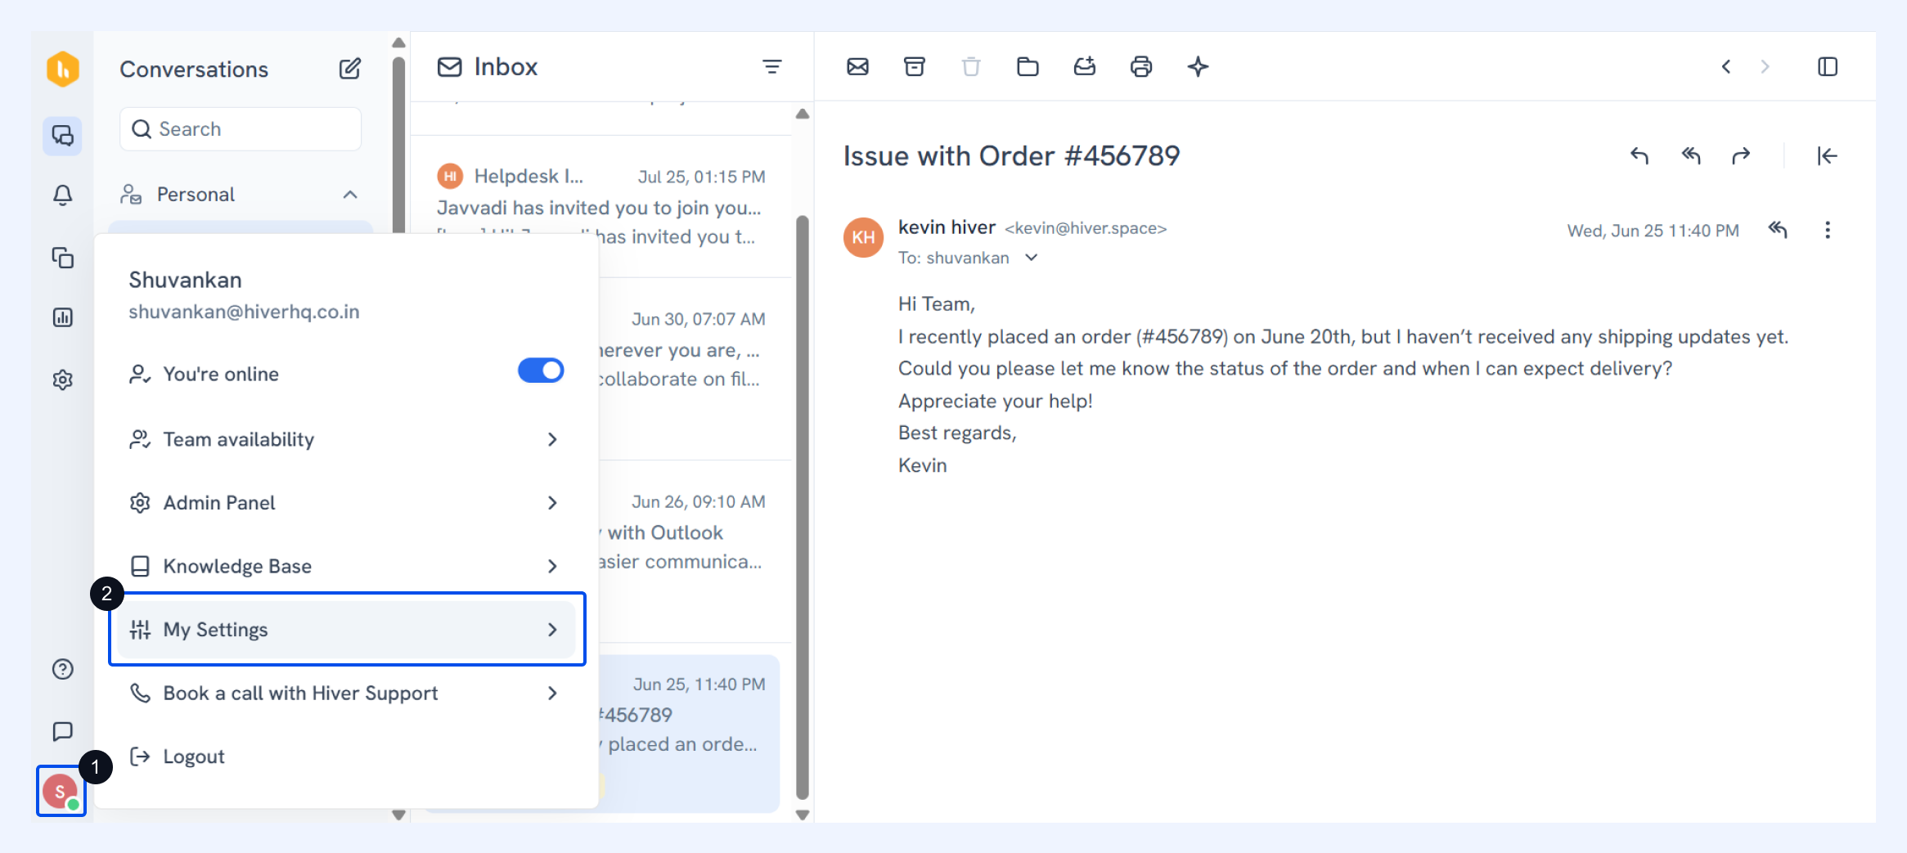
Task: Open the notifications bell in sidebar
Action: click(63, 195)
